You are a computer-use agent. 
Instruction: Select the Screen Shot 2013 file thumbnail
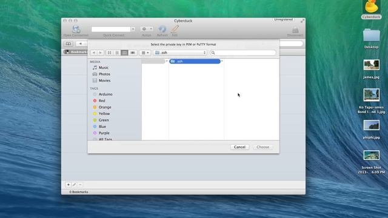click(x=372, y=155)
